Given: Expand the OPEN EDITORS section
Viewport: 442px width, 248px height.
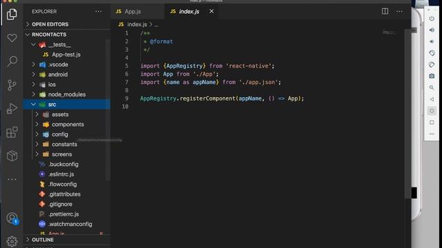Looking at the screenshot, I should tap(66, 25).
